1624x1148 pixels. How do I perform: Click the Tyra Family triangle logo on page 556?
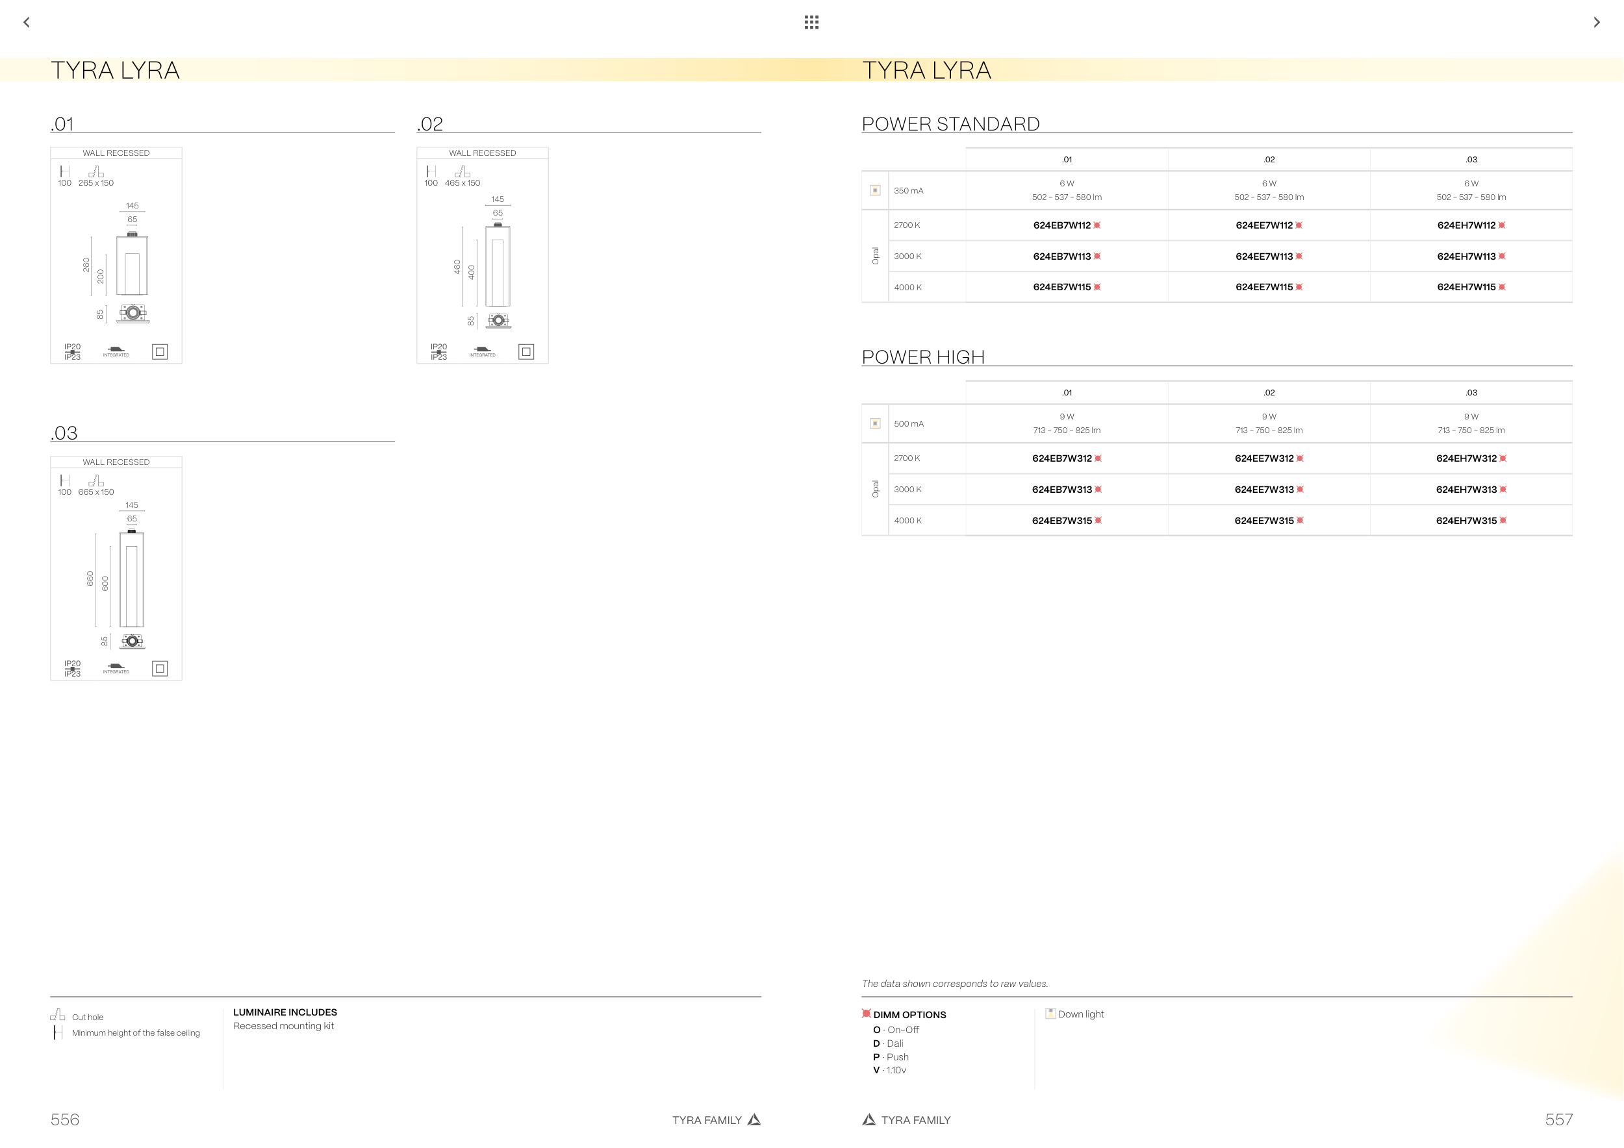(755, 1119)
